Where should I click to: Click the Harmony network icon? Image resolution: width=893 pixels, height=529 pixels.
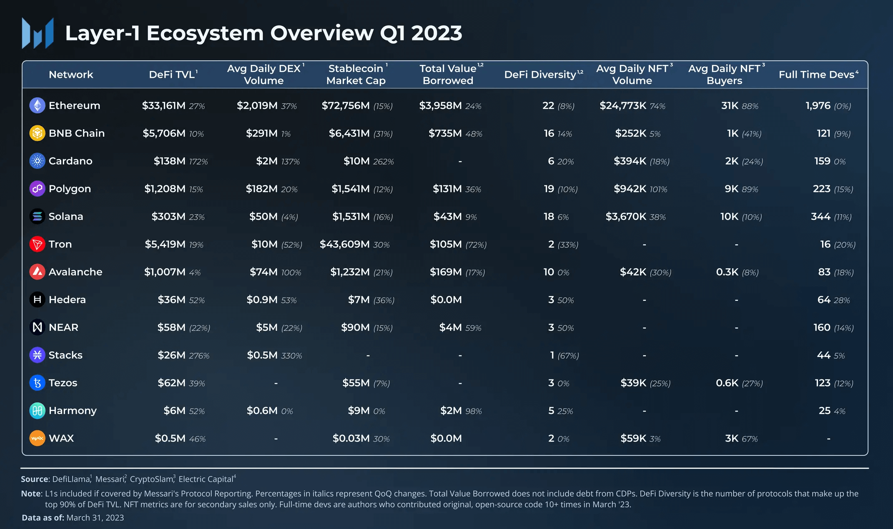coord(37,411)
